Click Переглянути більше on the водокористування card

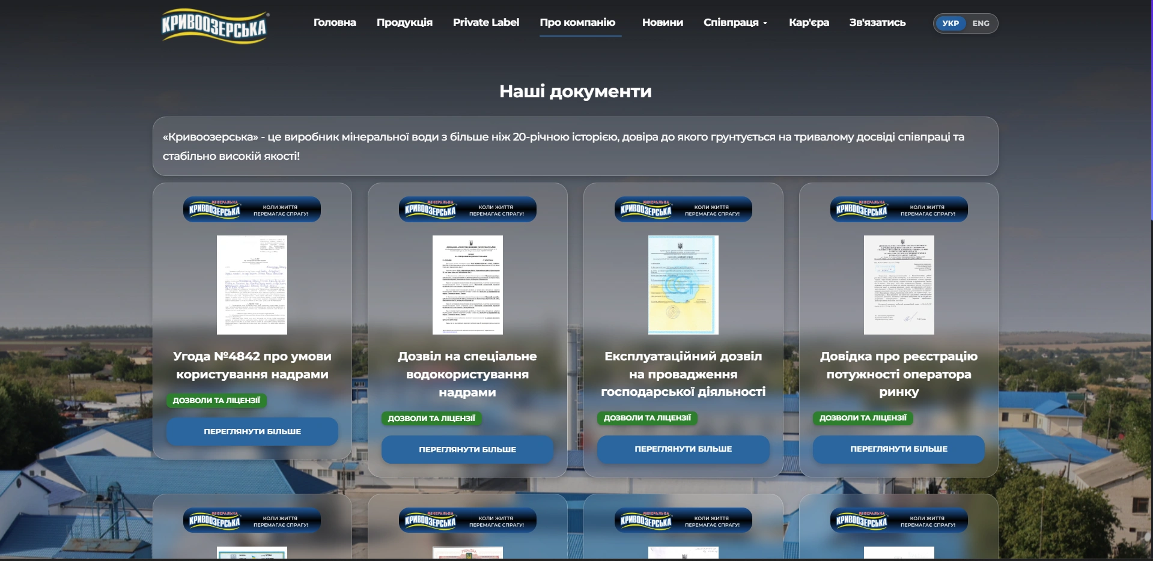tap(467, 449)
